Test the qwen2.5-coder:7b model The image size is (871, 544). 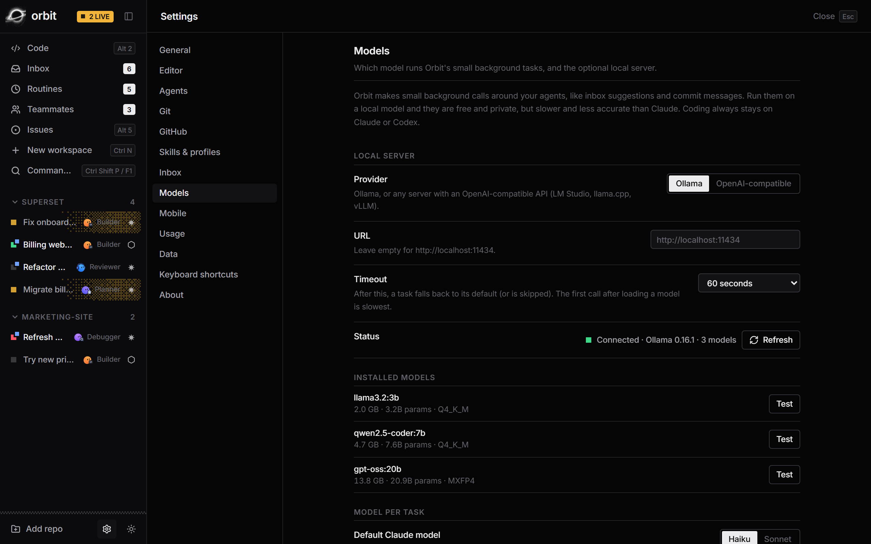pyautogui.click(x=784, y=439)
